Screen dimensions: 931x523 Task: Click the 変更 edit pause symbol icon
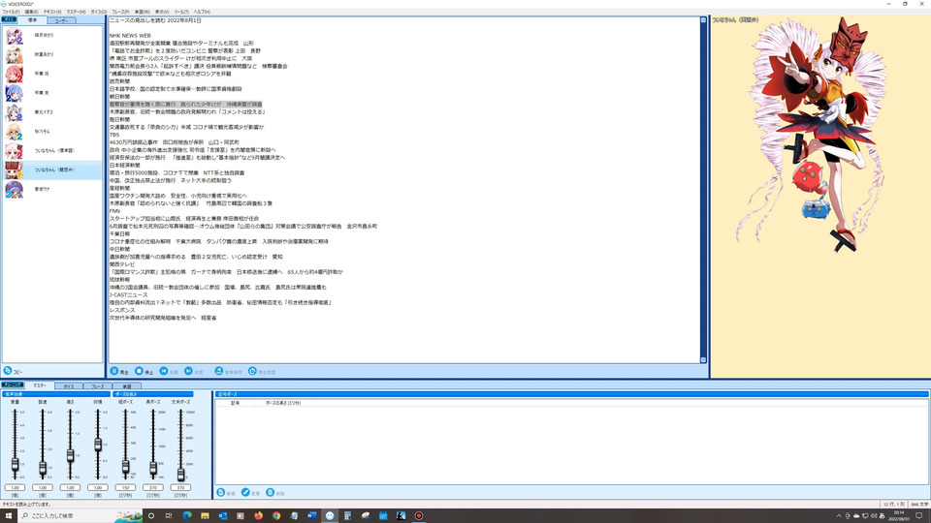pyautogui.click(x=245, y=492)
